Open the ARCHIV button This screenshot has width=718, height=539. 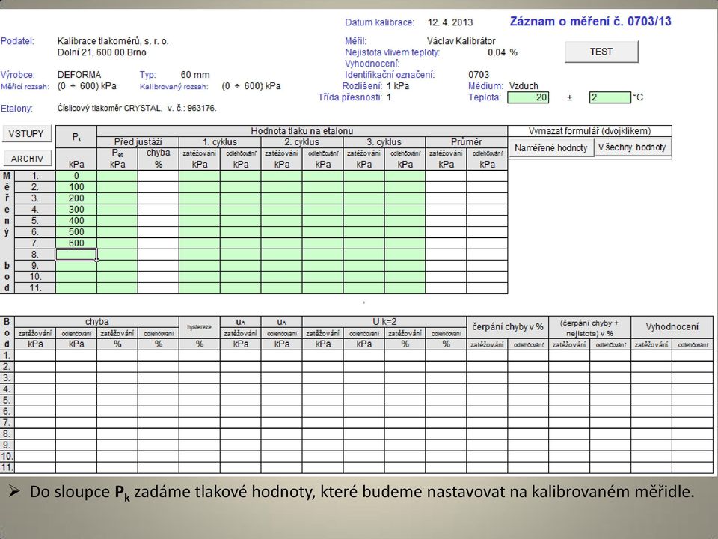pyautogui.click(x=28, y=159)
